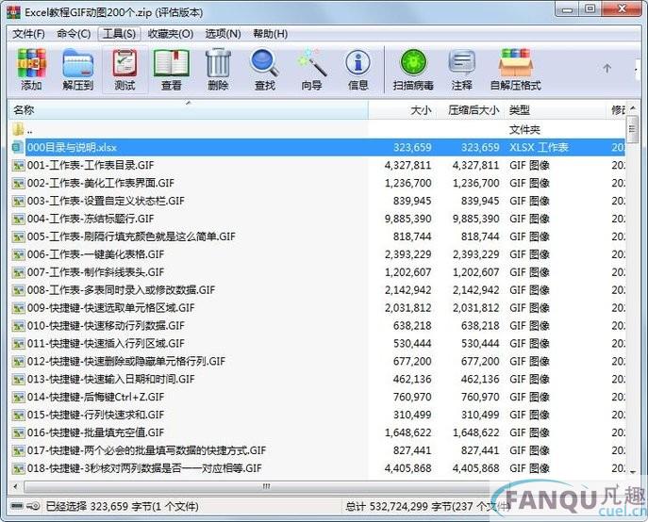Open the 查看 (View) book icon
Image resolution: width=648 pixels, height=522 pixels.
pos(172,63)
